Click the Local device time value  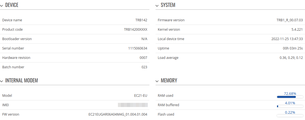coord(287,39)
